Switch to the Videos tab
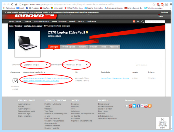 [103, 47]
